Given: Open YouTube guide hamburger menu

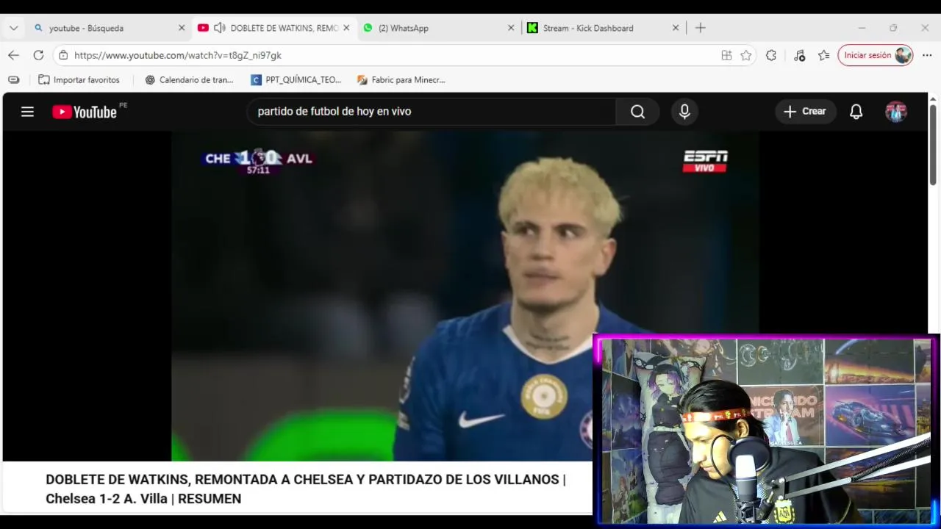Looking at the screenshot, I should click(27, 112).
